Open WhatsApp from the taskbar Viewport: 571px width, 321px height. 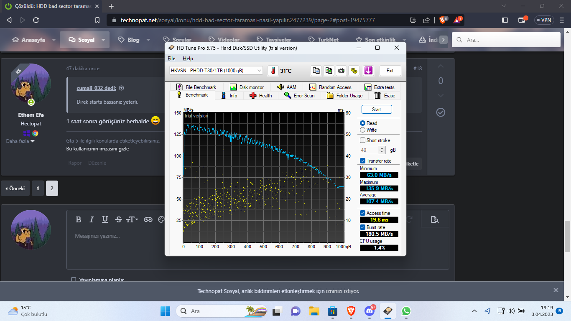pos(406,311)
